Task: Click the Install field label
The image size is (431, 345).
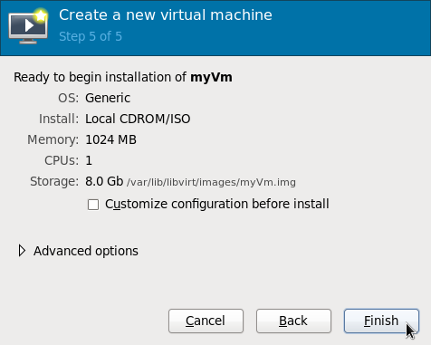Action: pyautogui.click(x=59, y=119)
